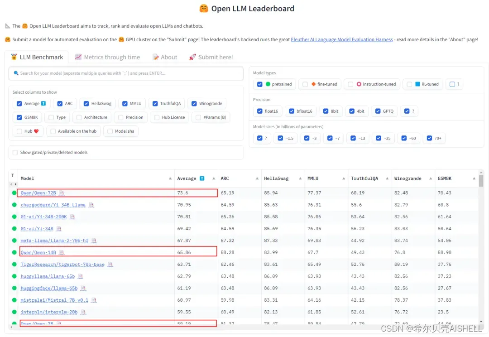This screenshot has width=489, height=337.
Task: Sort by the GSM8K column arrow
Action: pos(474,178)
